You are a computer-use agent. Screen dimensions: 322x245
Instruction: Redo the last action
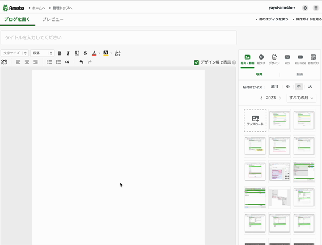pos(90,62)
